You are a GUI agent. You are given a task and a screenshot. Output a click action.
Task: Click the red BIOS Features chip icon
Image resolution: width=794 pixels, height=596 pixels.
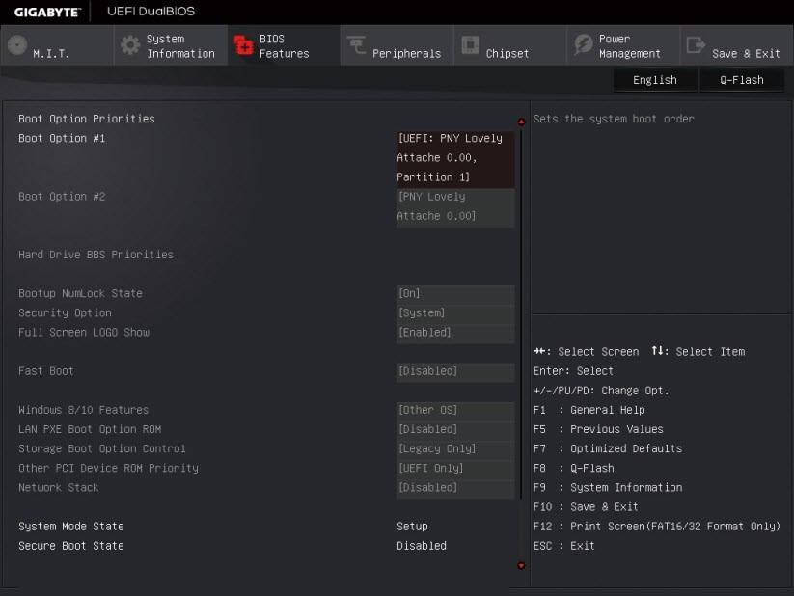coord(243,45)
